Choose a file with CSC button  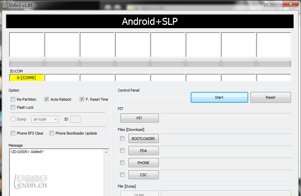point(144,175)
